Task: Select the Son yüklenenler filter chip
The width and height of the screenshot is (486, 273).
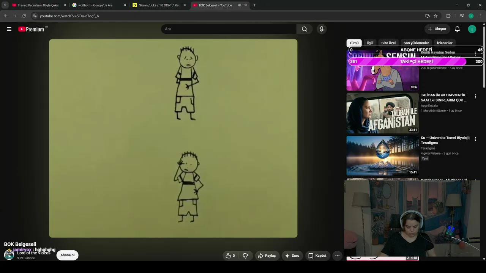Action: pyautogui.click(x=416, y=43)
